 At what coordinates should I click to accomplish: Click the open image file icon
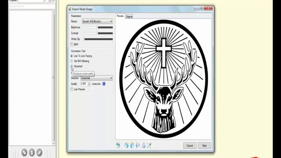tap(118, 145)
